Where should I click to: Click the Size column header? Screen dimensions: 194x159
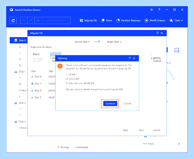tap(51, 71)
